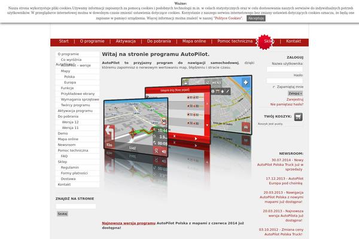The image size is (359, 239).
Task: Open the shopping cart icon
Action: (298, 117)
